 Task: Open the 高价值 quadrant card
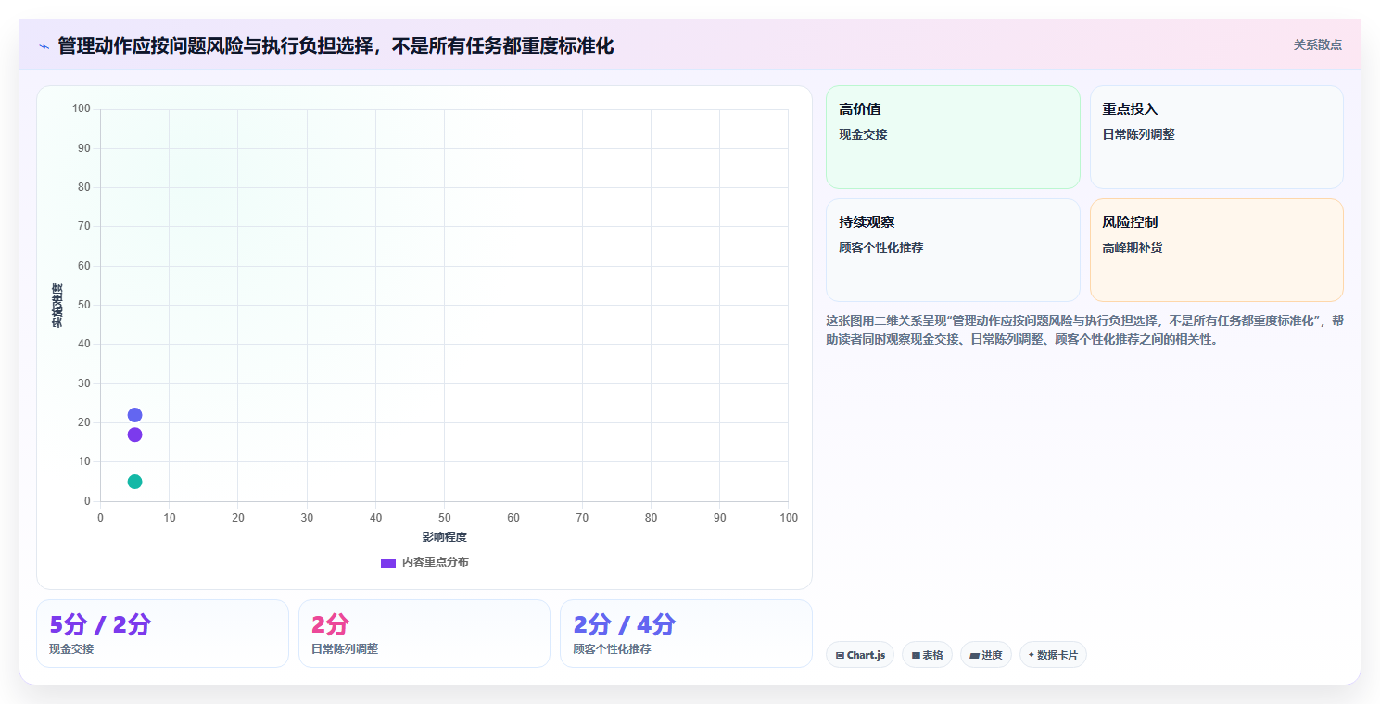(x=953, y=137)
